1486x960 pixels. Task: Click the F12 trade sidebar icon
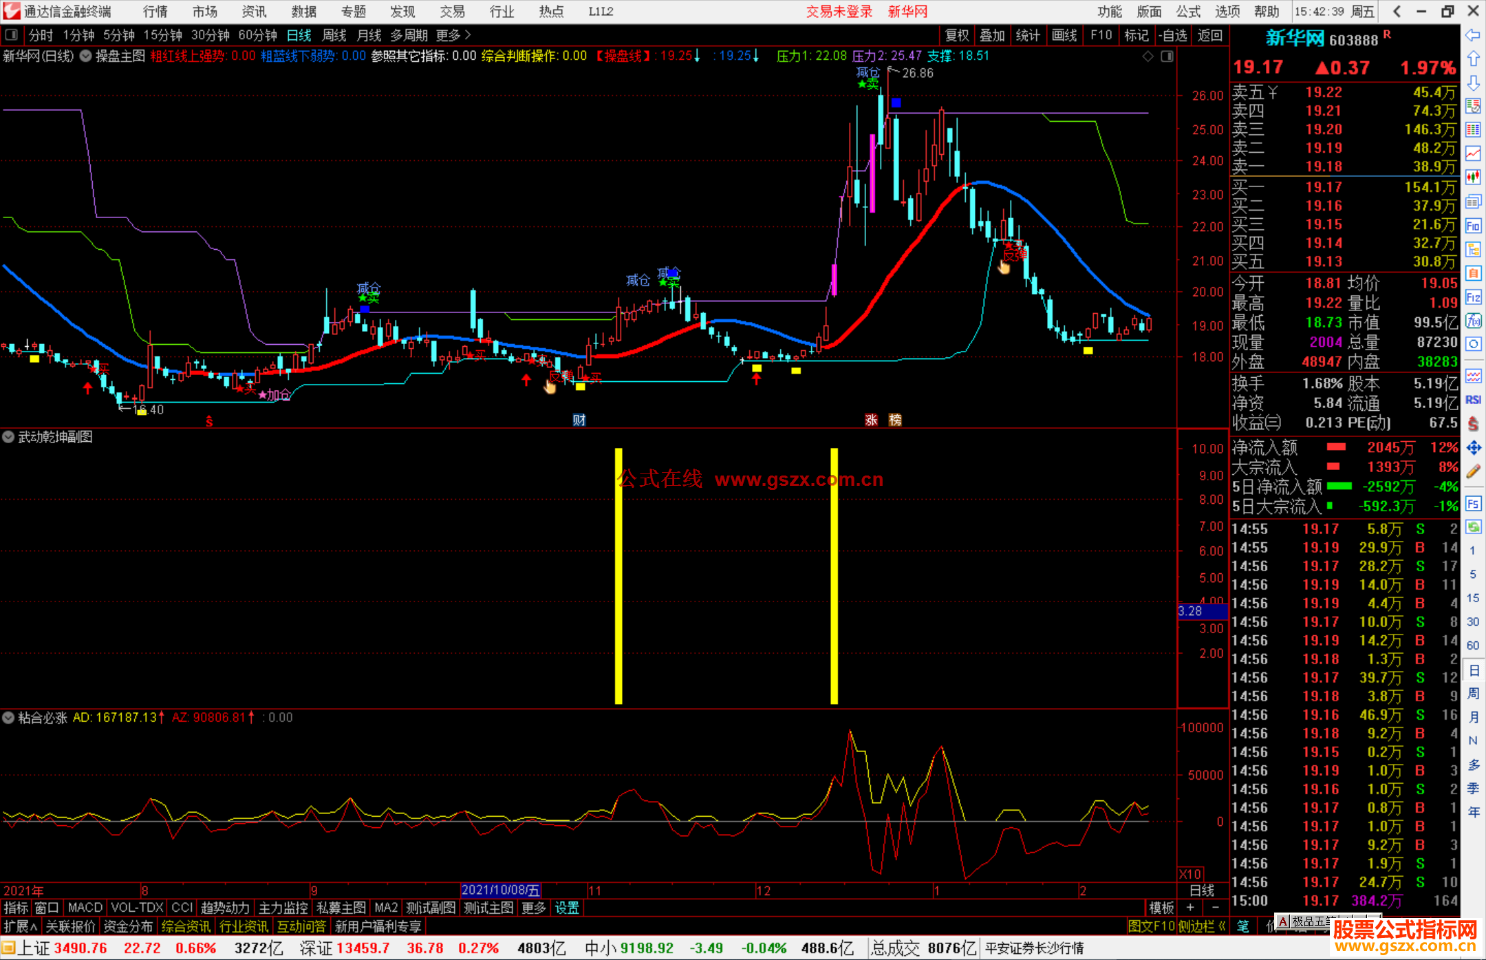(1473, 297)
